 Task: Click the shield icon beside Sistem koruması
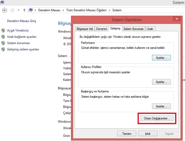[x=3, y=43]
